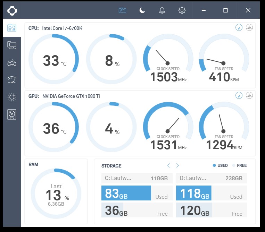Click the CPU clock speed 1503 MHz gauge
The image size is (265, 232).
tap(168, 58)
